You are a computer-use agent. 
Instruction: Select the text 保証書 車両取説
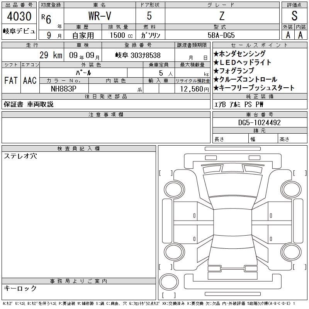coord(29,104)
